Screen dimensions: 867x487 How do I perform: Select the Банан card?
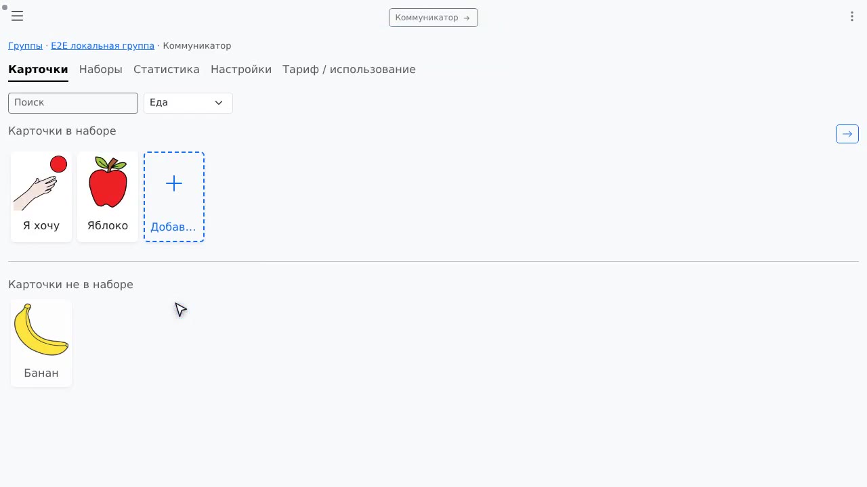[41, 344]
